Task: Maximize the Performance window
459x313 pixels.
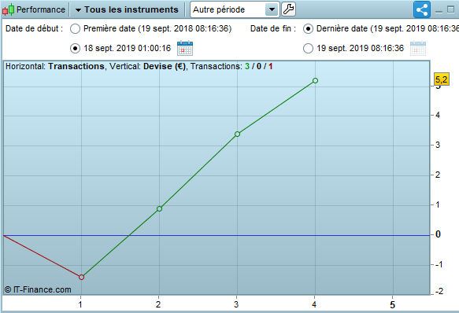Action: point(451,9)
